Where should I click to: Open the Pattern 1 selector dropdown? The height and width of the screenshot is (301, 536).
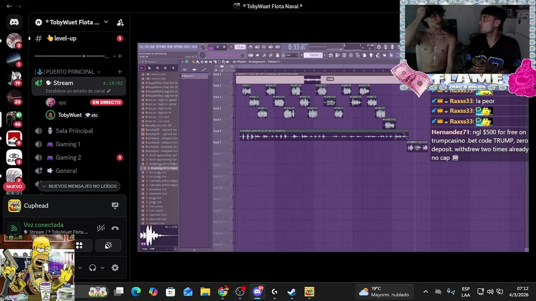313,55
